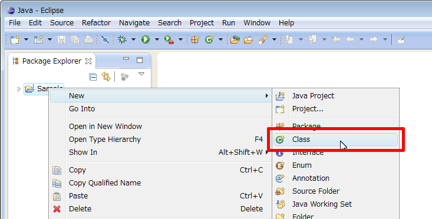Choose Paste in the context menu
Viewport: 432px width, 219px height.
[161, 196]
